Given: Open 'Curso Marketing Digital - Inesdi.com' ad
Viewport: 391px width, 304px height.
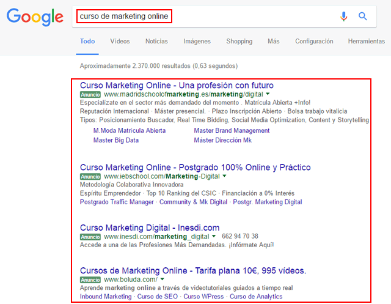Looking at the screenshot, I should (x=150, y=228).
